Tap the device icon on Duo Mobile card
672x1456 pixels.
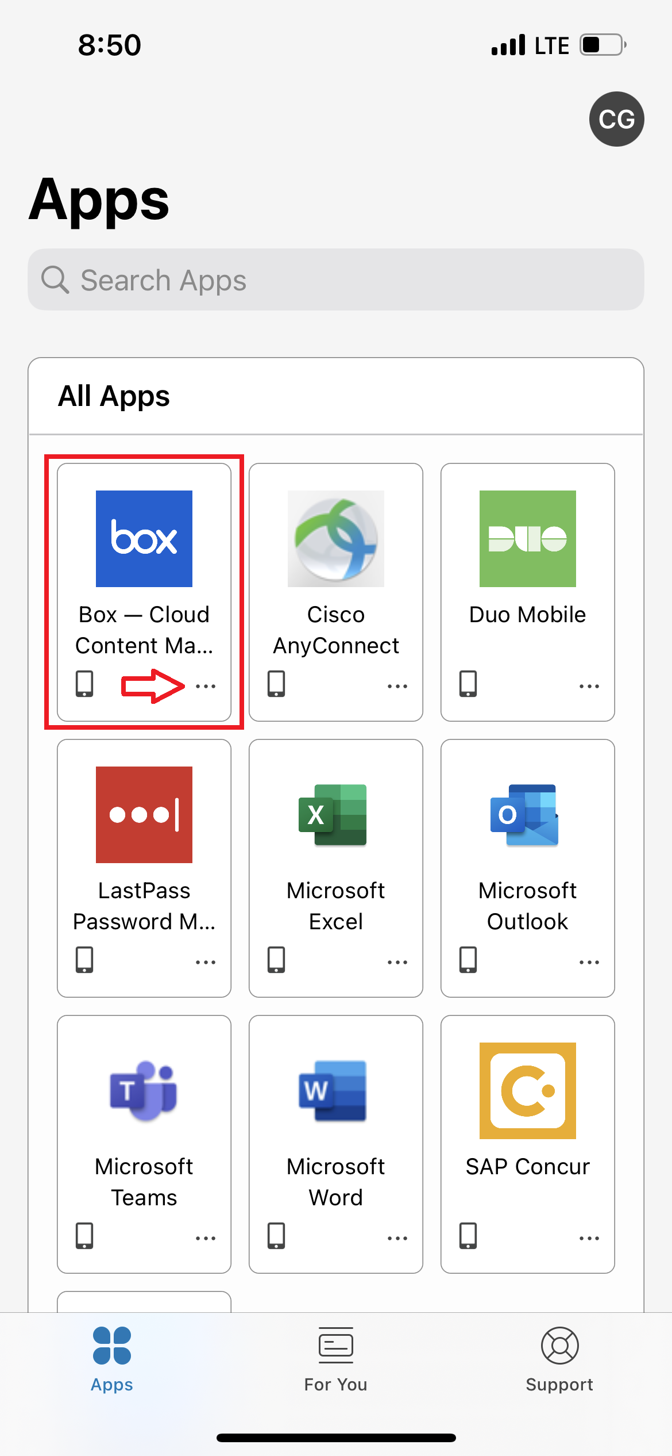coord(468,684)
